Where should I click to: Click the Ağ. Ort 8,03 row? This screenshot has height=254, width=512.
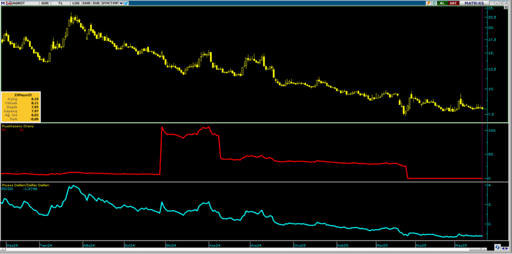20,115
